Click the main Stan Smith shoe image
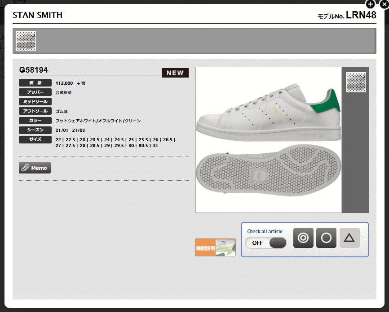Image resolution: width=389 pixels, height=312 pixels. point(269,140)
